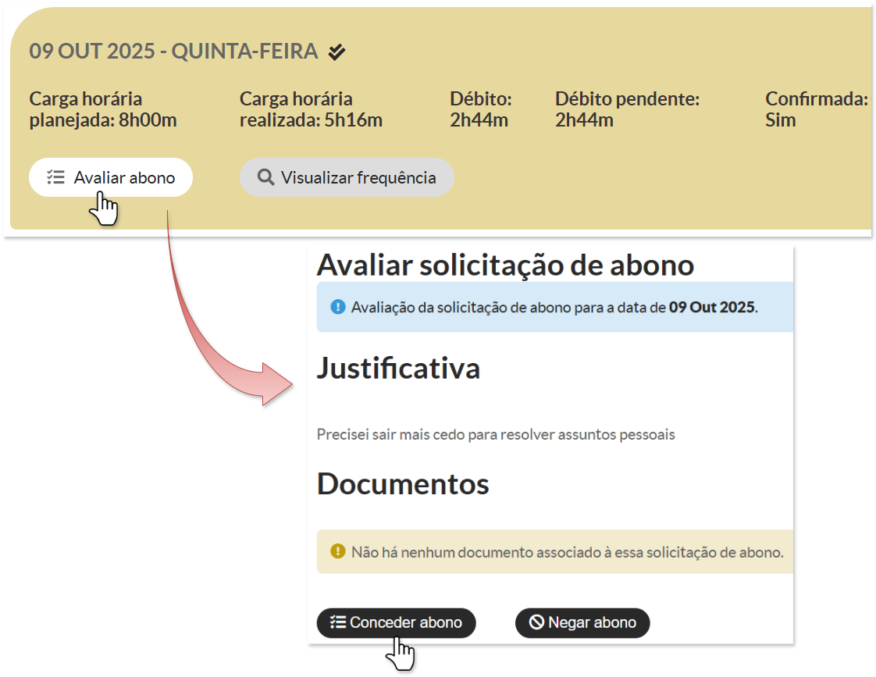
Task: Click the bold 09 Out 2025 date in alert
Action: (712, 307)
